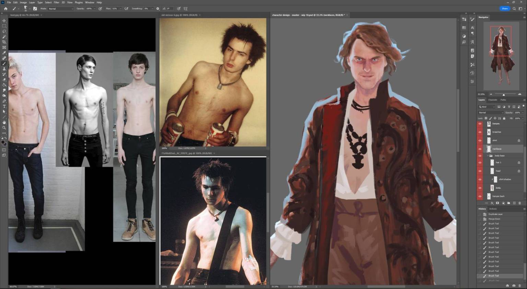
Task: Select the Move tool
Action: point(4,21)
